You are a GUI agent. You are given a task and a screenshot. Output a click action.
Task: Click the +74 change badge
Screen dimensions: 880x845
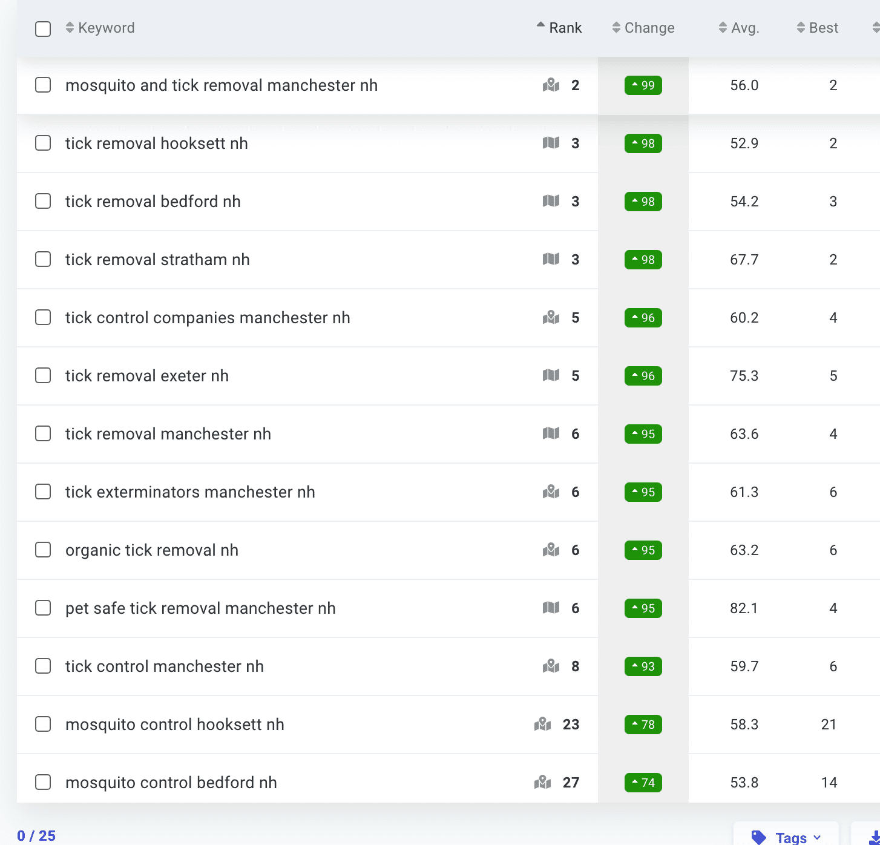(643, 783)
